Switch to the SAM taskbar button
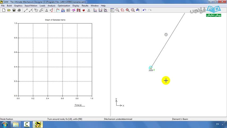 click(38, 125)
